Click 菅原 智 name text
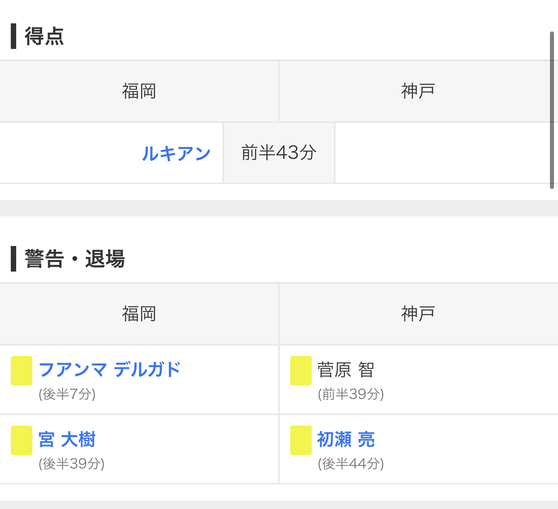558x509 pixels. [x=346, y=370]
